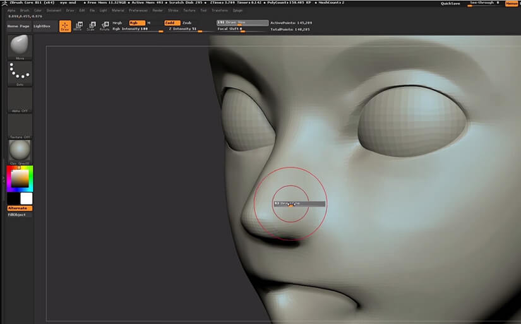The height and width of the screenshot is (324, 521).
Task: Activate the Scale mode button
Action: 92,27
